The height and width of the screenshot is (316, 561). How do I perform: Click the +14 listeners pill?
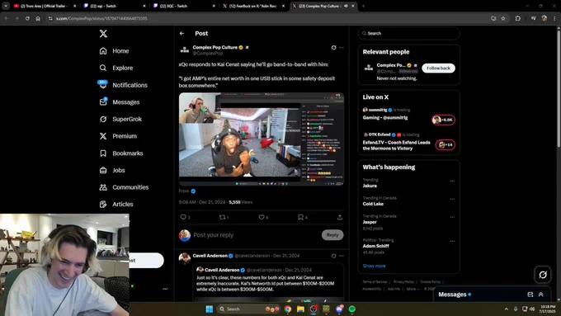pyautogui.click(x=445, y=144)
